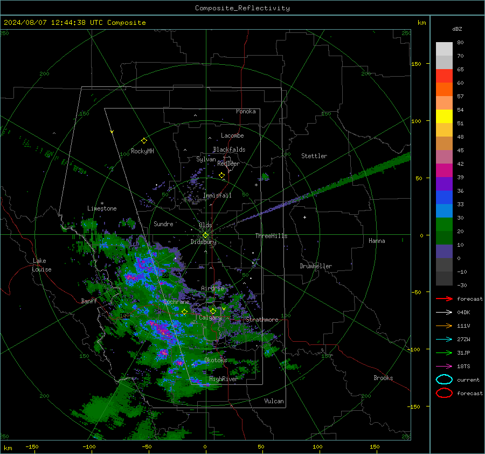485x454 pixels.
Task: Click the Composite_Reflectivity title
Action: point(242,8)
